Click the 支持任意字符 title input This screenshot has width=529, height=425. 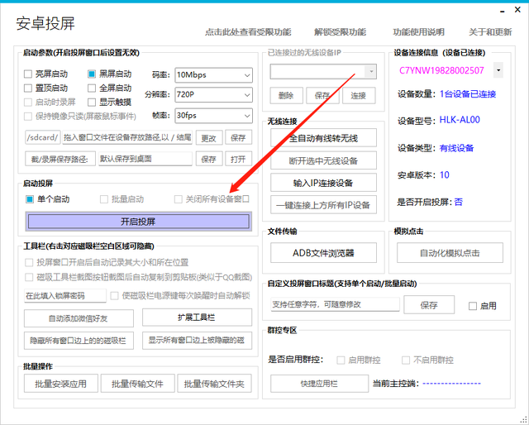coord(335,304)
